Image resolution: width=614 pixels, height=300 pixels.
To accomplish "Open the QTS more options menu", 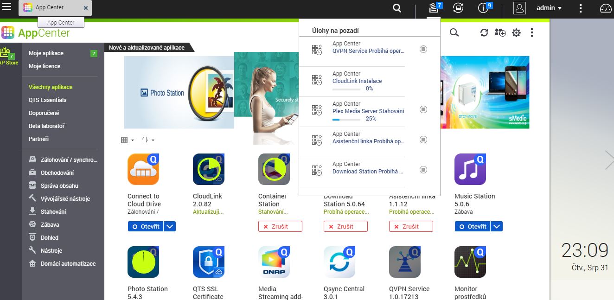I will click(x=581, y=8).
